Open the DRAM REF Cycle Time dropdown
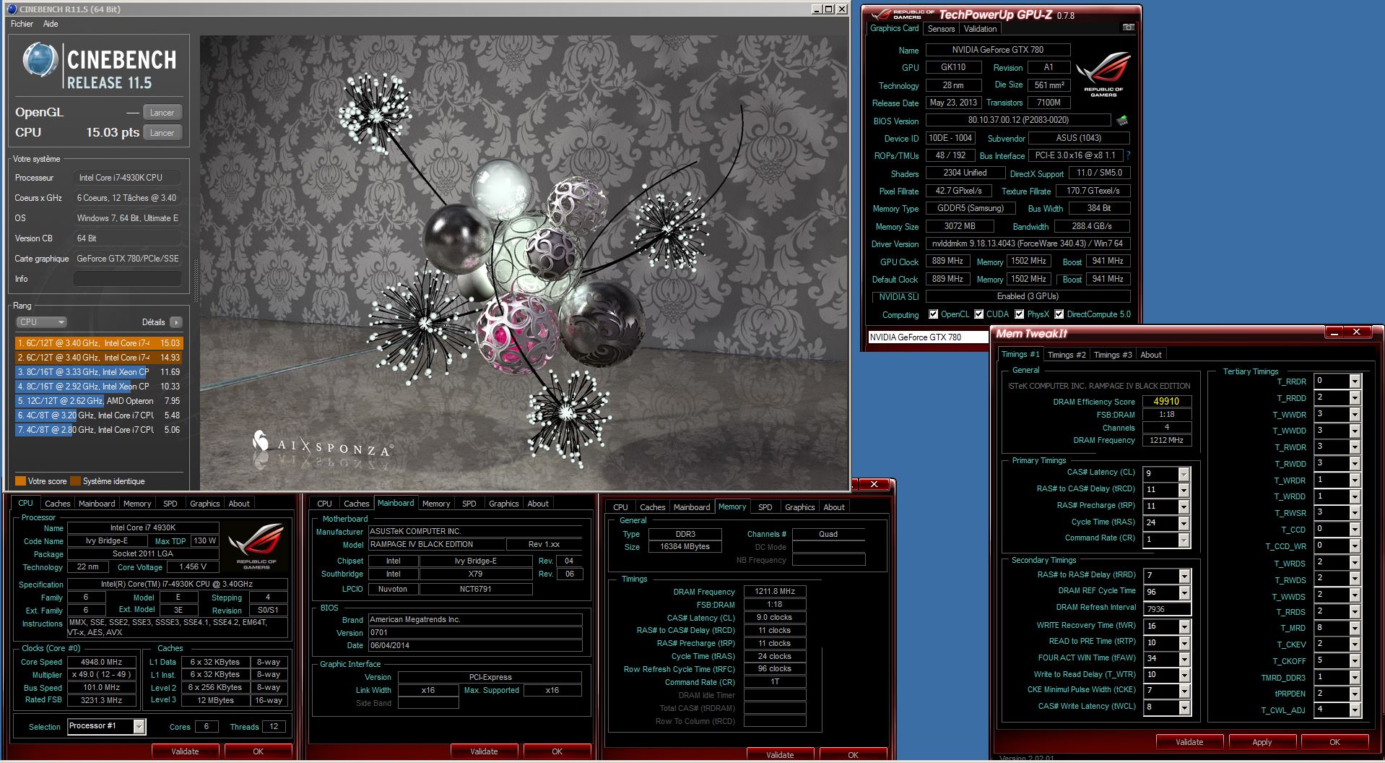Screen dimensions: 1385x763 pos(1184,592)
